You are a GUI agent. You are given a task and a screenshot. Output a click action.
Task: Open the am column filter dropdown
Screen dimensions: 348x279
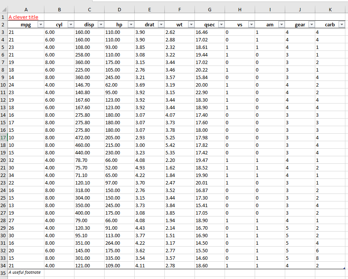281,24
